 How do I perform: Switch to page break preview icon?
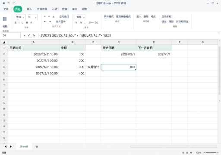(191, 153)
